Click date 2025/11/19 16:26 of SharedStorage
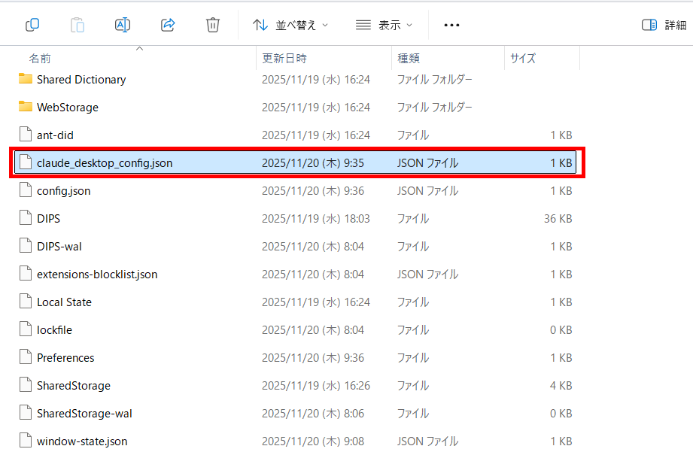693x449 pixels. [316, 386]
